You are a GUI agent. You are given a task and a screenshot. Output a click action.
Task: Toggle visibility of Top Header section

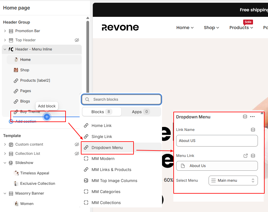click(77, 40)
